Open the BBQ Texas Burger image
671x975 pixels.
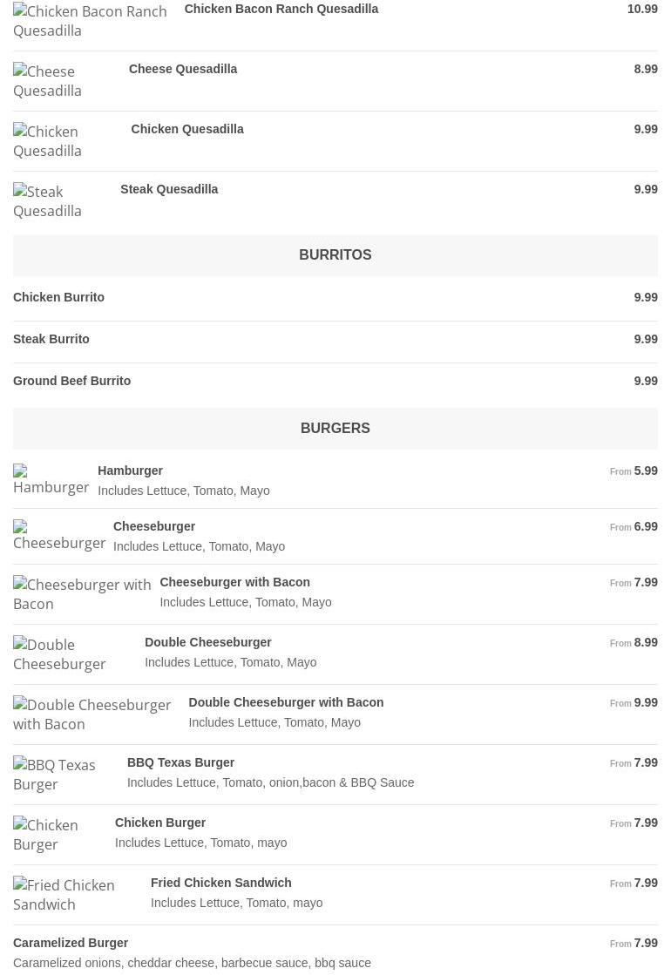[x=64, y=775]
